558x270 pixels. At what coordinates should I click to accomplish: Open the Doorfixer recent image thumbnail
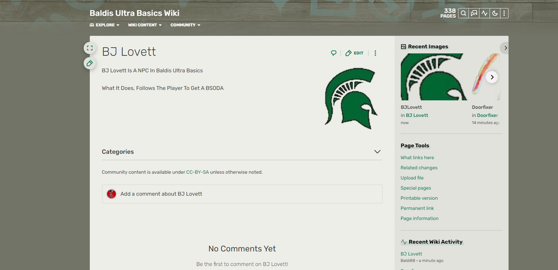coord(486,77)
